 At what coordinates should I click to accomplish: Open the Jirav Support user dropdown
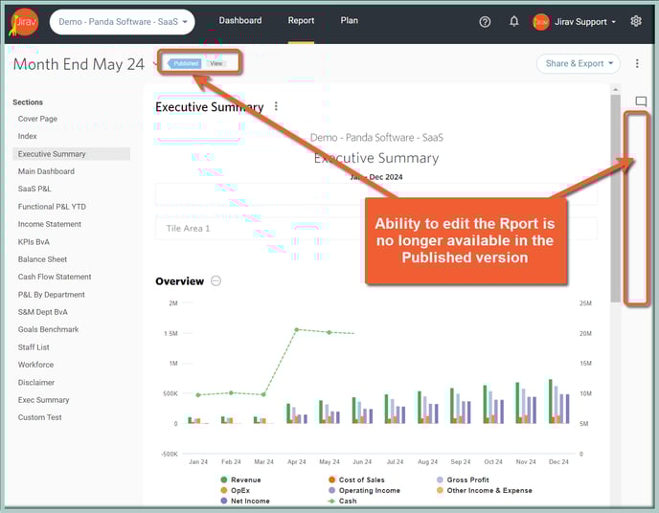click(x=585, y=22)
